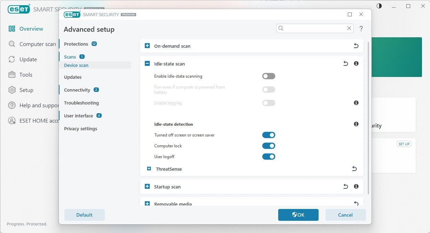Screen dimensions: 430x233
Task: Open Troubleshooting category
Action: tap(81, 103)
